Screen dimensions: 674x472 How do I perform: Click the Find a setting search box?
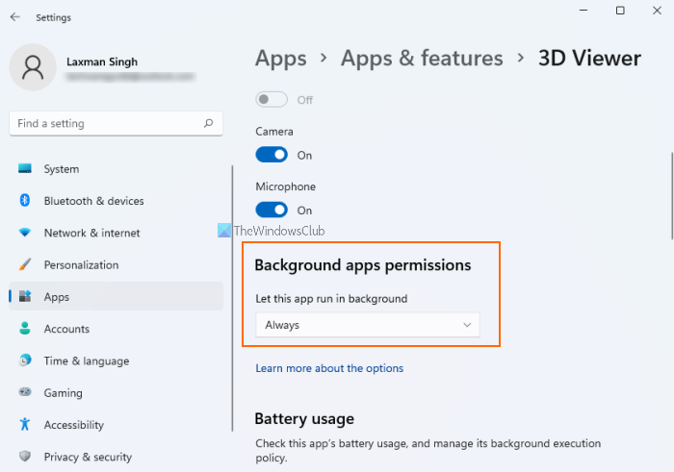click(x=106, y=123)
